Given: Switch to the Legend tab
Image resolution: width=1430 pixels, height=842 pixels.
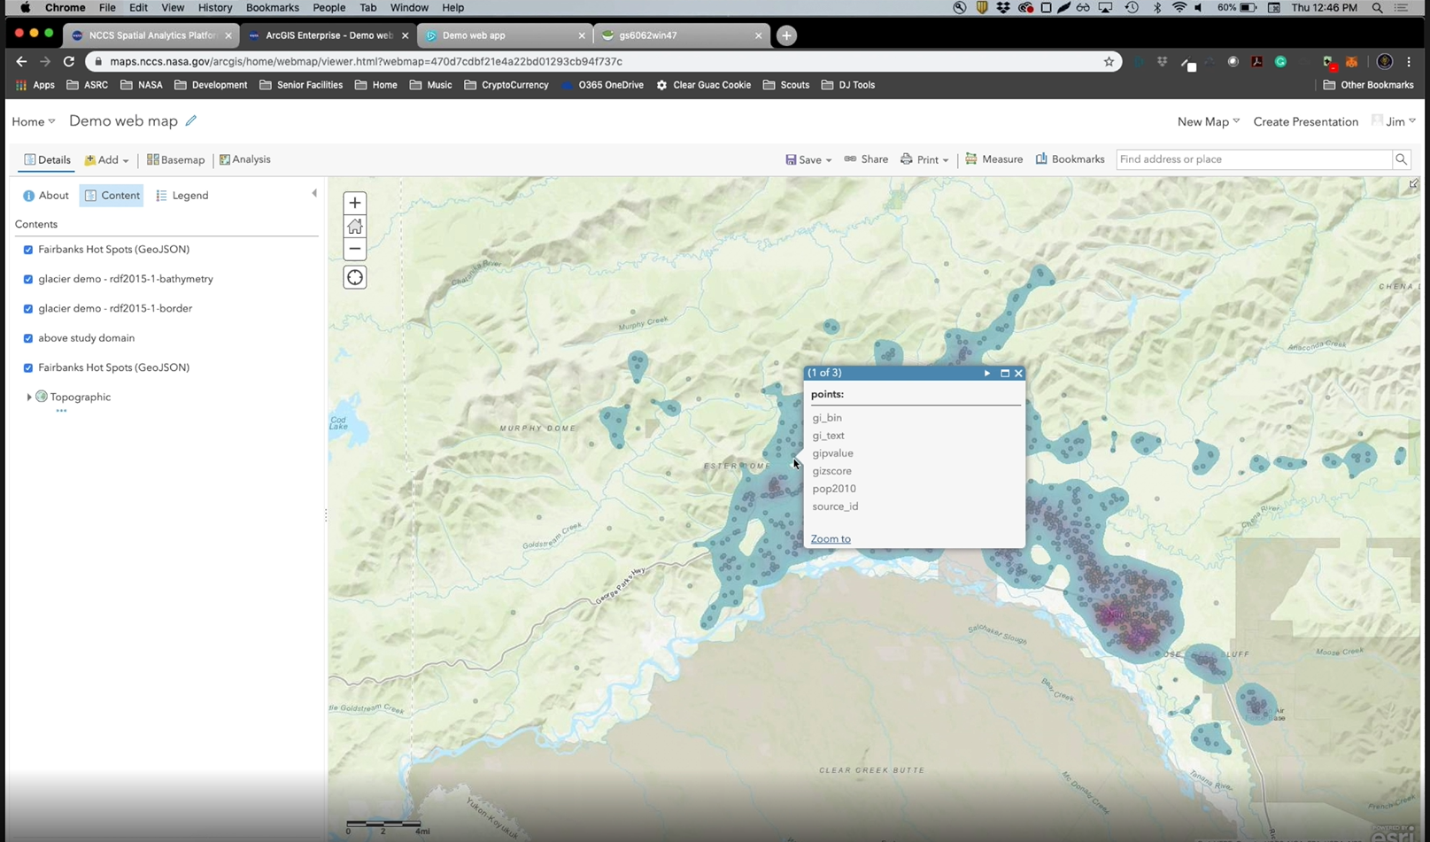Looking at the screenshot, I should 182,196.
